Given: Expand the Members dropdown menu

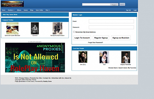Looking at the screenshot, I should [11, 10].
